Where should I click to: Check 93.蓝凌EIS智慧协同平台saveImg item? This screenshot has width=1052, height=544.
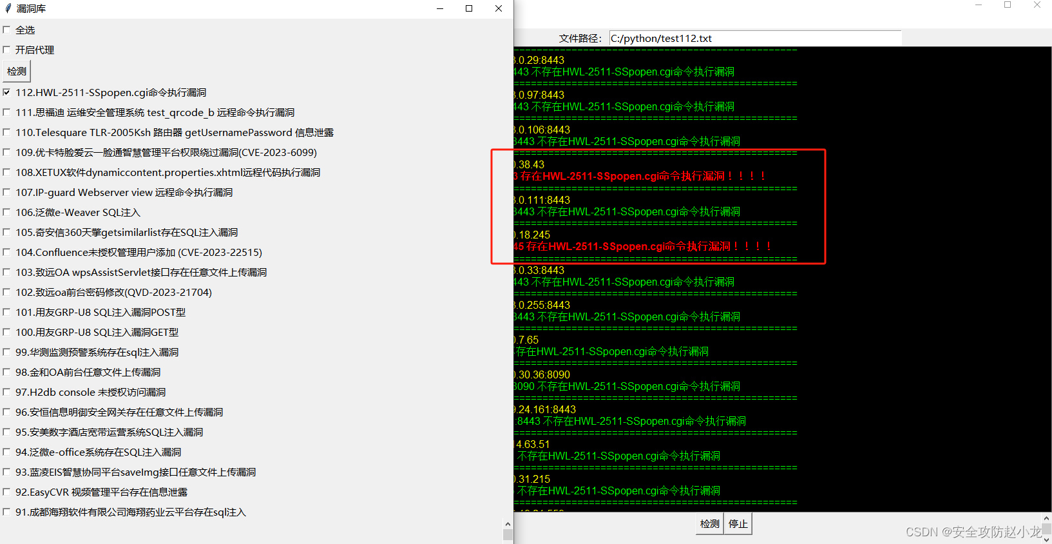(6, 472)
